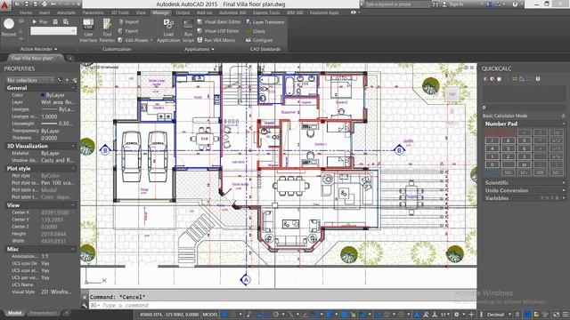Click Configure in CAD Standards panel
The width and height of the screenshot is (570, 320).
click(259, 40)
